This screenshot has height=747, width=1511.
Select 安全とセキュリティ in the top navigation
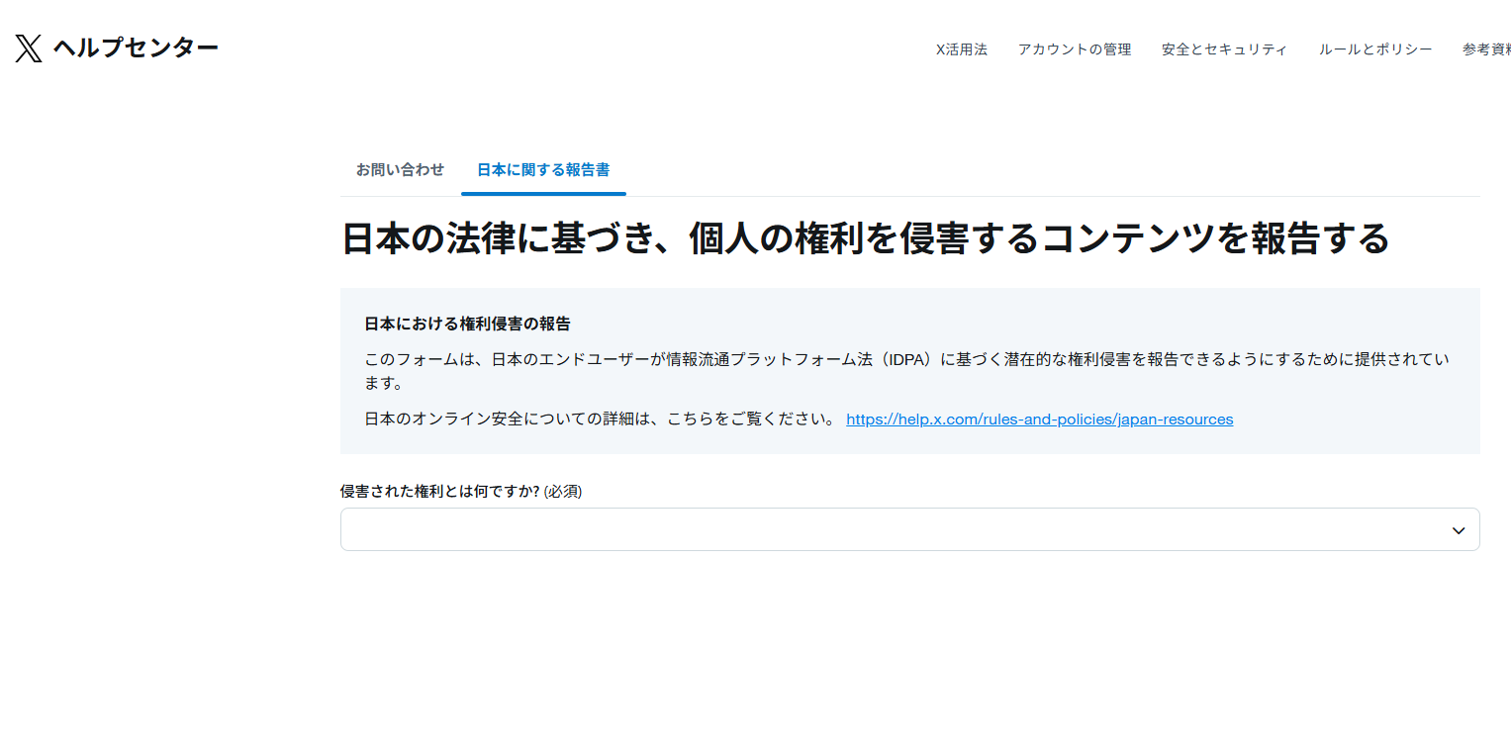tap(1224, 49)
